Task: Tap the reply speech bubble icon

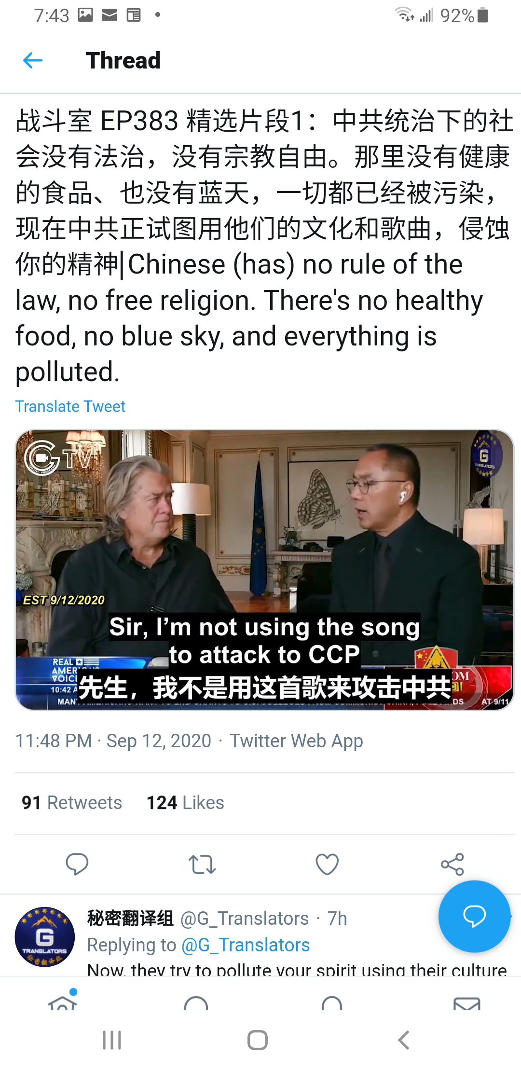Action: [x=77, y=864]
